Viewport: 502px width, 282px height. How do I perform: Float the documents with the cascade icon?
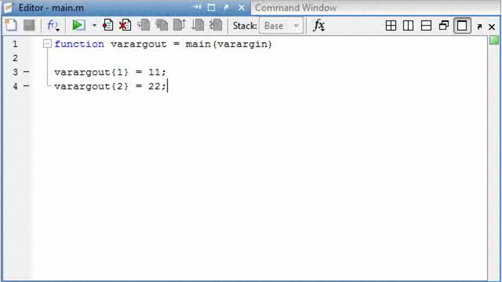pos(444,26)
